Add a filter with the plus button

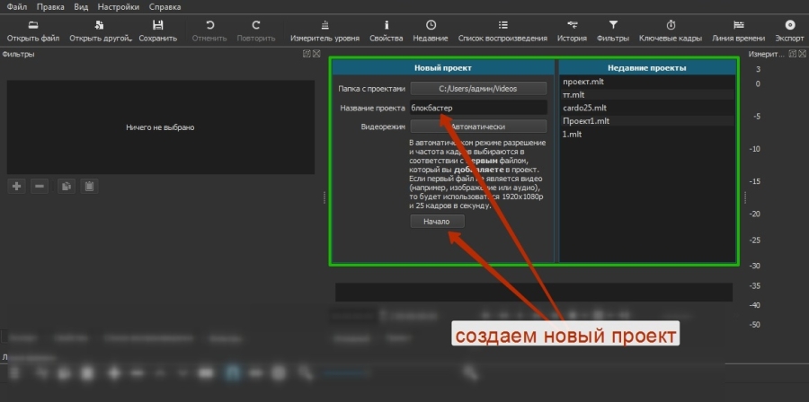coord(17,186)
